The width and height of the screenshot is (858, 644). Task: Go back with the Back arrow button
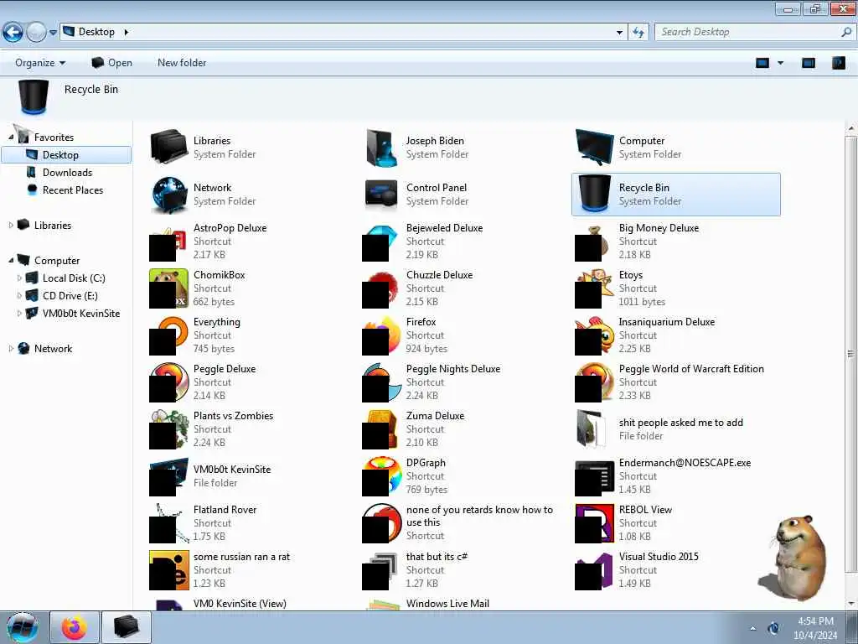[13, 33]
